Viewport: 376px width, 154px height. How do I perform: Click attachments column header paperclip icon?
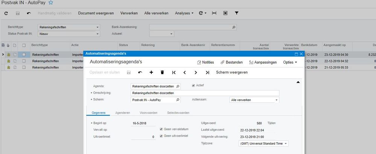[8, 45]
